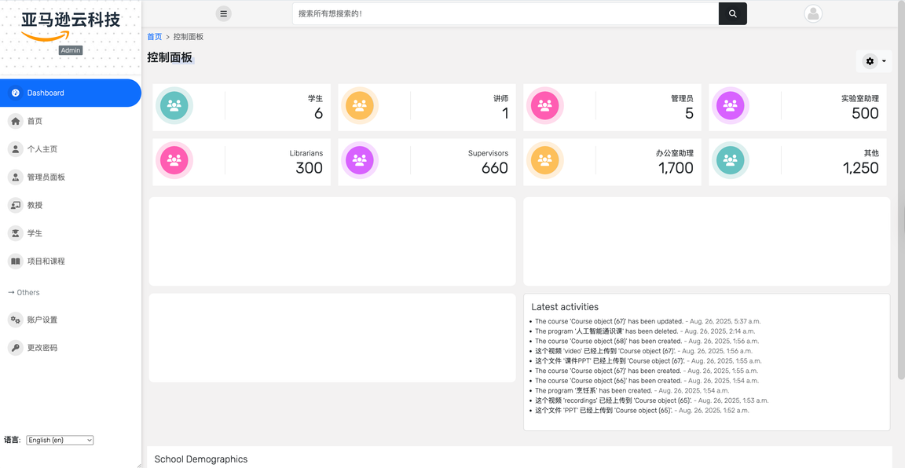The height and width of the screenshot is (468, 905).
Task: Click the 项目和课程 book icon
Action: [13, 261]
